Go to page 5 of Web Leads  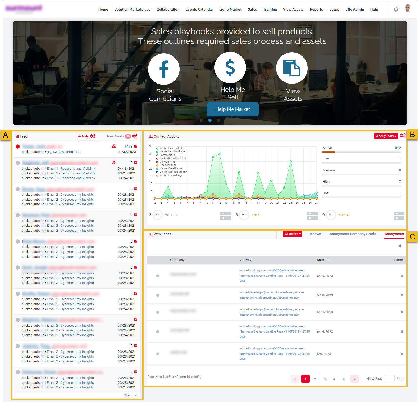coord(344,379)
